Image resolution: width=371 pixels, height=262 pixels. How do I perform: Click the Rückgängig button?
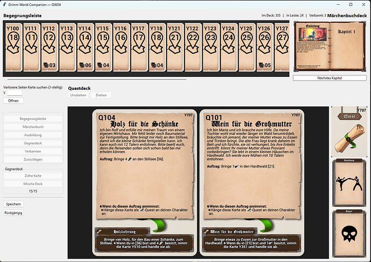click(13, 213)
